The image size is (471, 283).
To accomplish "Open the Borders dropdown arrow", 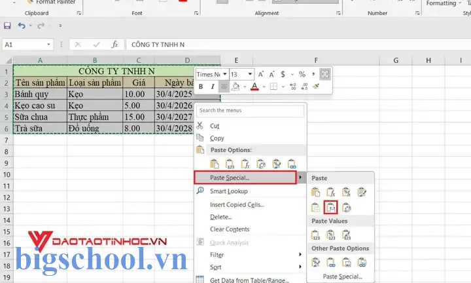I will point(283,87).
